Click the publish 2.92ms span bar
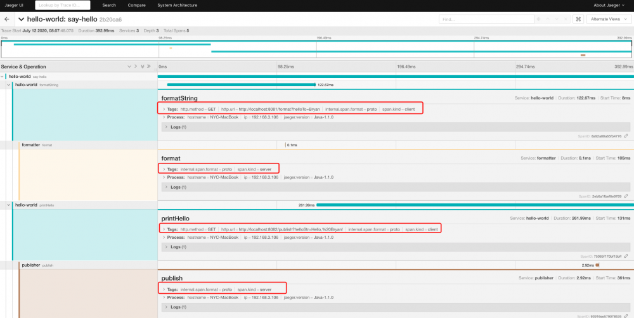Viewport: 634px width, 318px height. tap(597, 265)
